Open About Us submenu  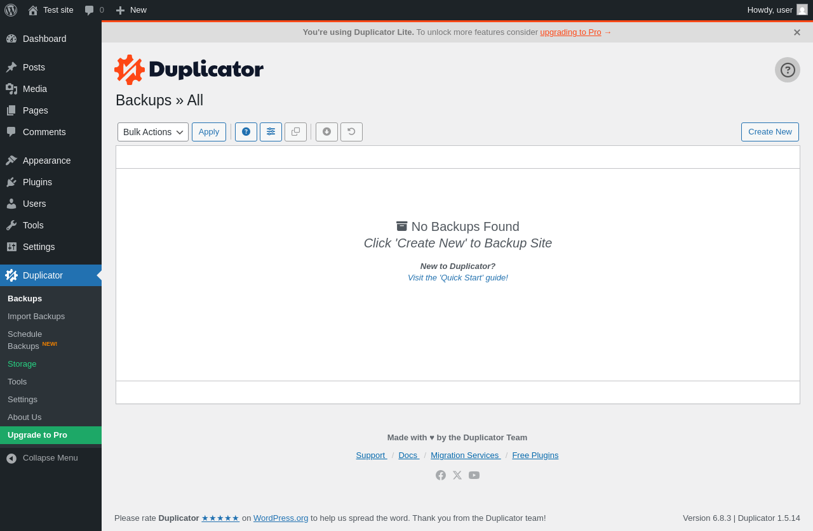pos(51,417)
